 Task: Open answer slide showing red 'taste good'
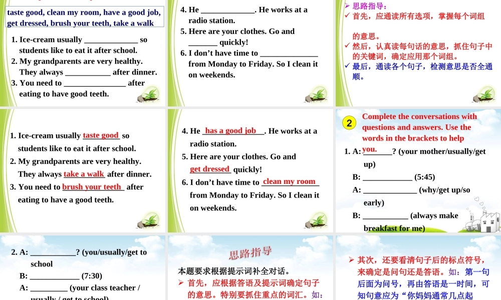point(83,170)
